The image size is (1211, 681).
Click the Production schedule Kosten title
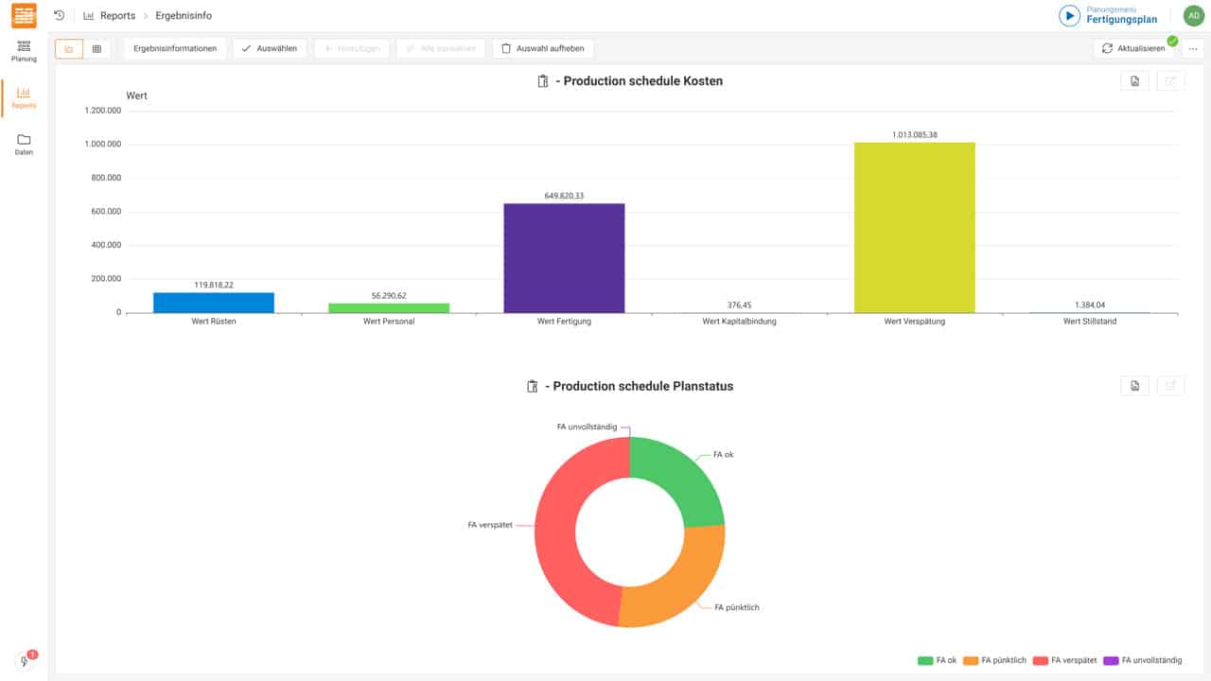point(640,81)
